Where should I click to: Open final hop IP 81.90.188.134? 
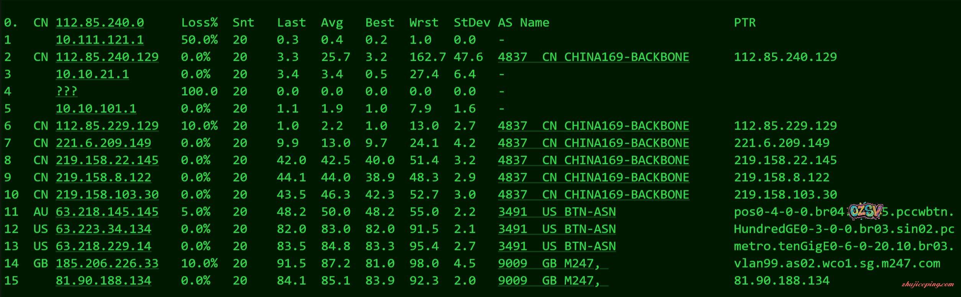[103, 281]
